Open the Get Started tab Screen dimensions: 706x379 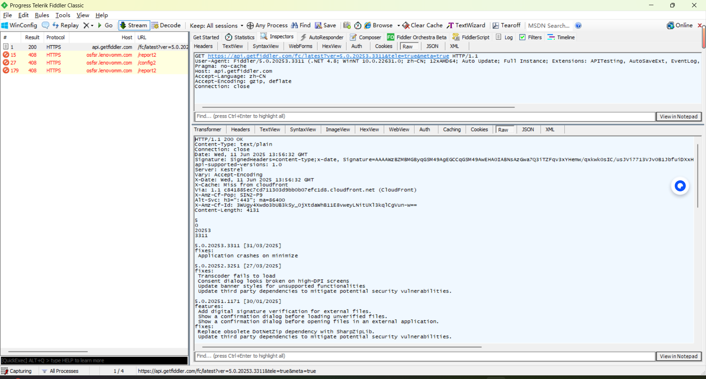(206, 37)
